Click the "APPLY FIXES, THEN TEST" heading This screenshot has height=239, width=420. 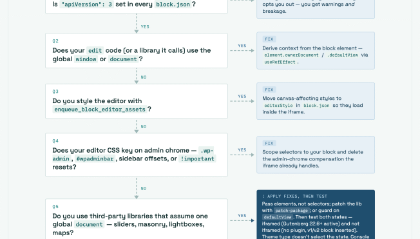[x=294, y=196]
